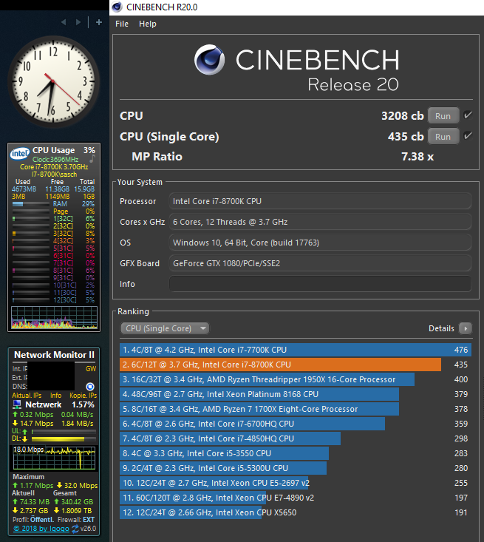
Task: Run the CPU (Single Core) benchmark
Action: pos(443,137)
